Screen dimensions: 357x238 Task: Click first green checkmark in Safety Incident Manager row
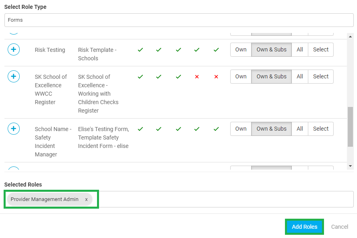140,129
